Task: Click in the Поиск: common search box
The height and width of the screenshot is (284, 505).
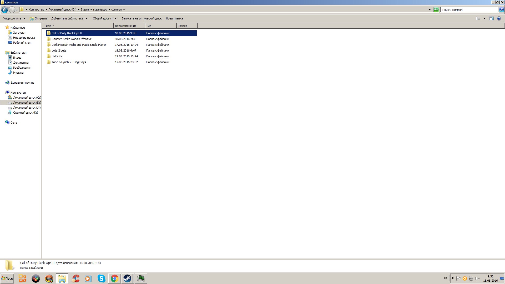Action: (469, 10)
